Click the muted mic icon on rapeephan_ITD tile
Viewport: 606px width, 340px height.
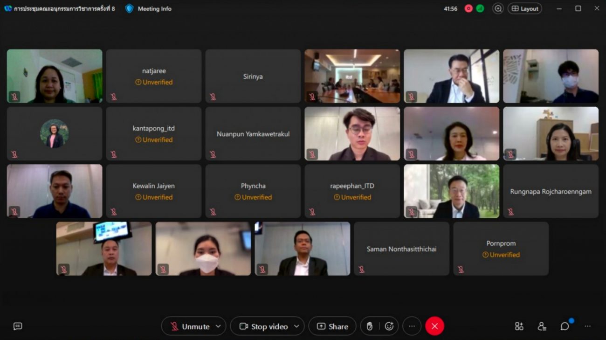tap(312, 212)
